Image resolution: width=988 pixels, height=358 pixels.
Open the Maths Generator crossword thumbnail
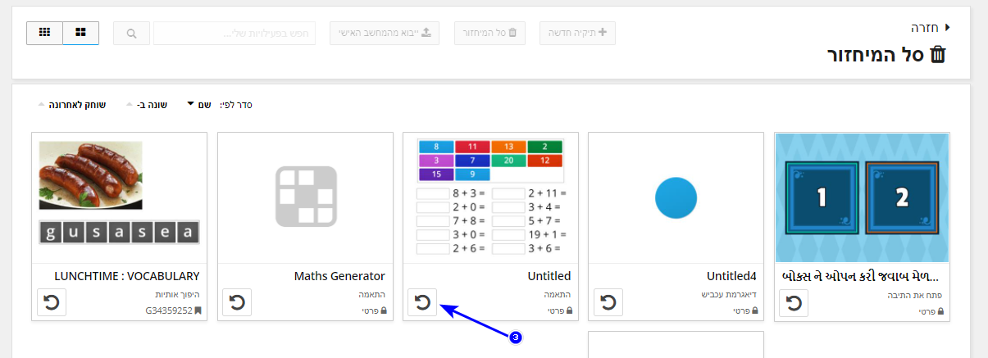(305, 197)
